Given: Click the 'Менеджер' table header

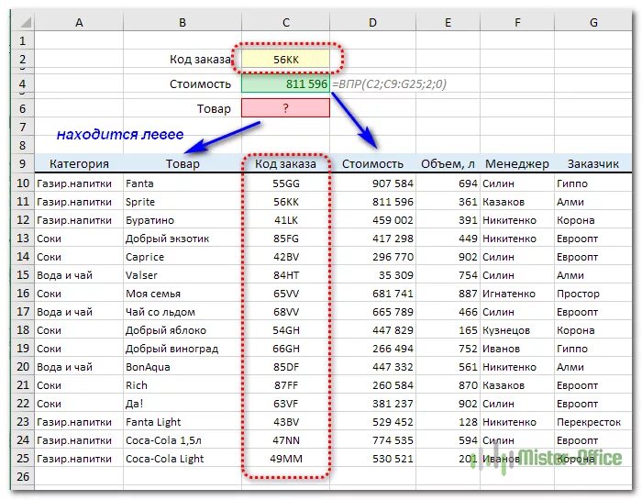Looking at the screenshot, I should point(517,164).
